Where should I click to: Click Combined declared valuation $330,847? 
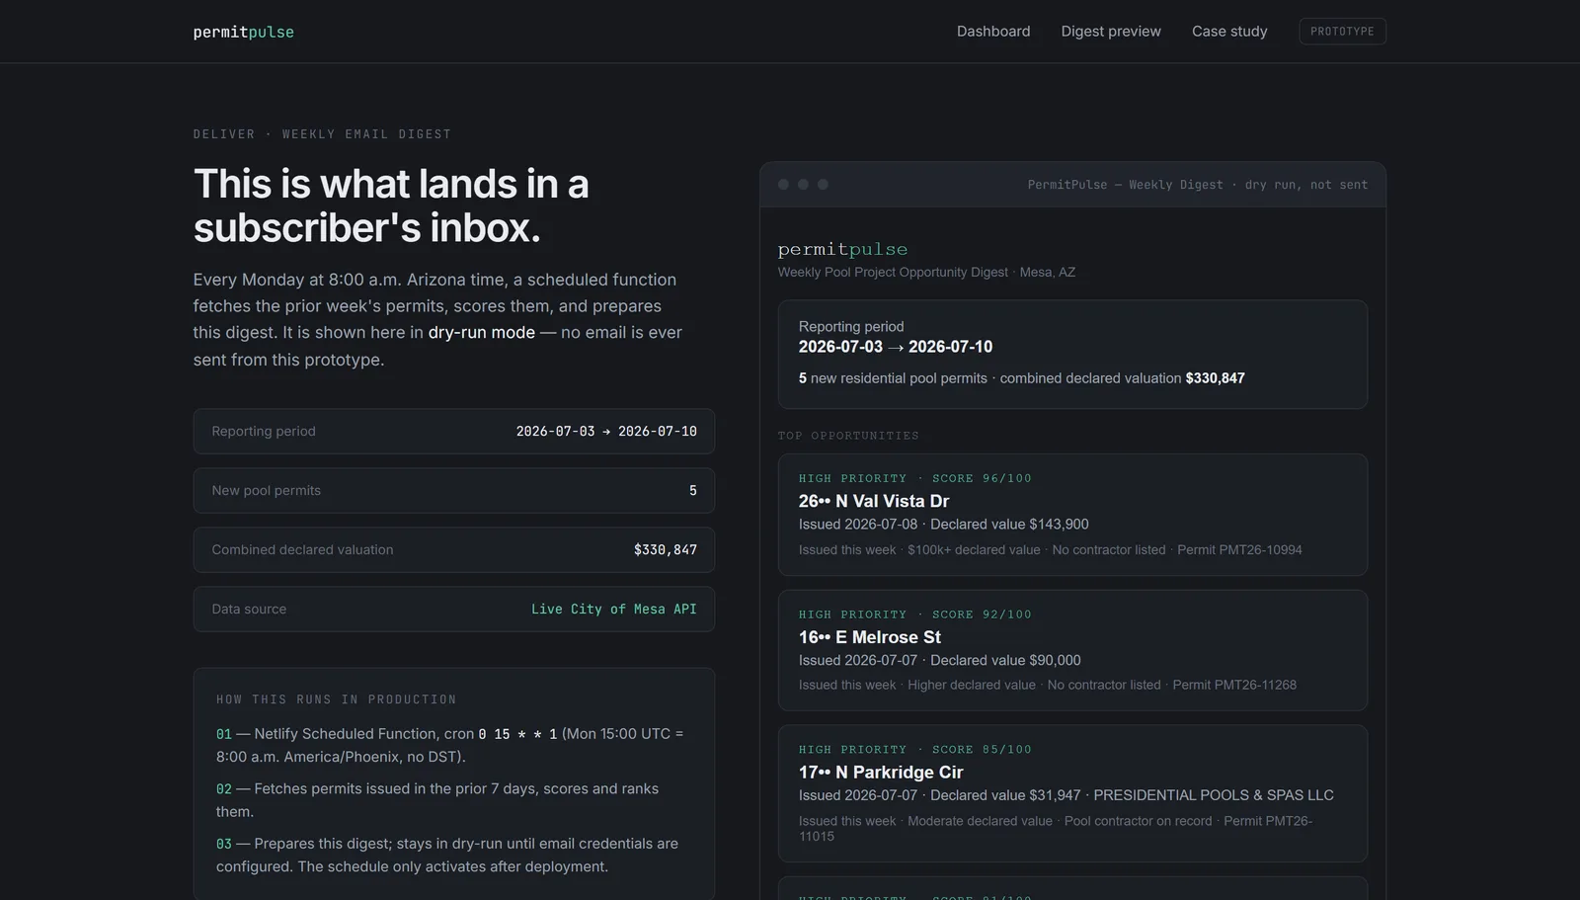tap(454, 550)
